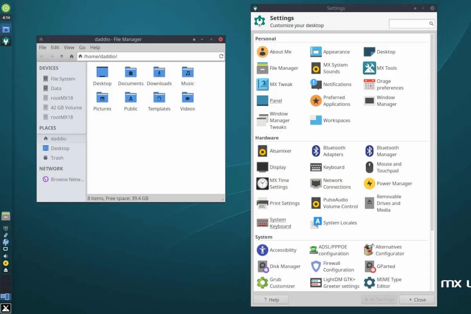Select Trash in Places sidebar

pyautogui.click(x=57, y=158)
